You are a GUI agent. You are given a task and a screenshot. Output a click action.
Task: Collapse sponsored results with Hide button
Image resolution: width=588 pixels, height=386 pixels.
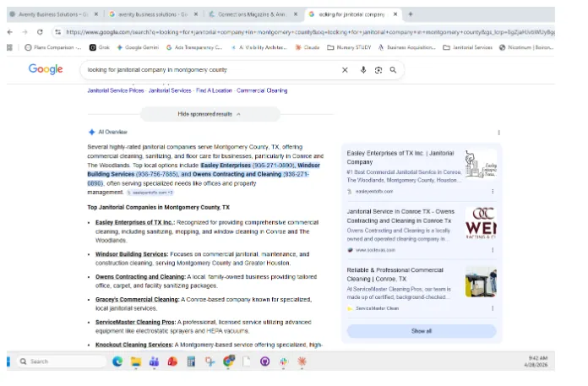(x=210, y=114)
